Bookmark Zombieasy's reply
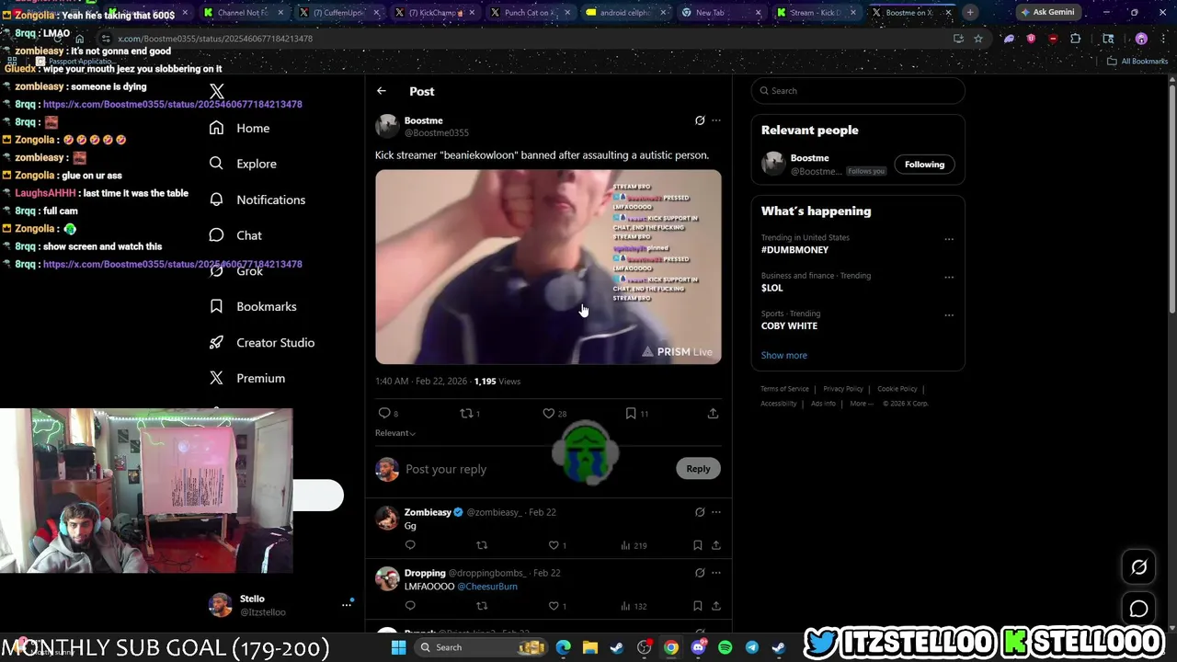The height and width of the screenshot is (662, 1177). [x=698, y=545]
